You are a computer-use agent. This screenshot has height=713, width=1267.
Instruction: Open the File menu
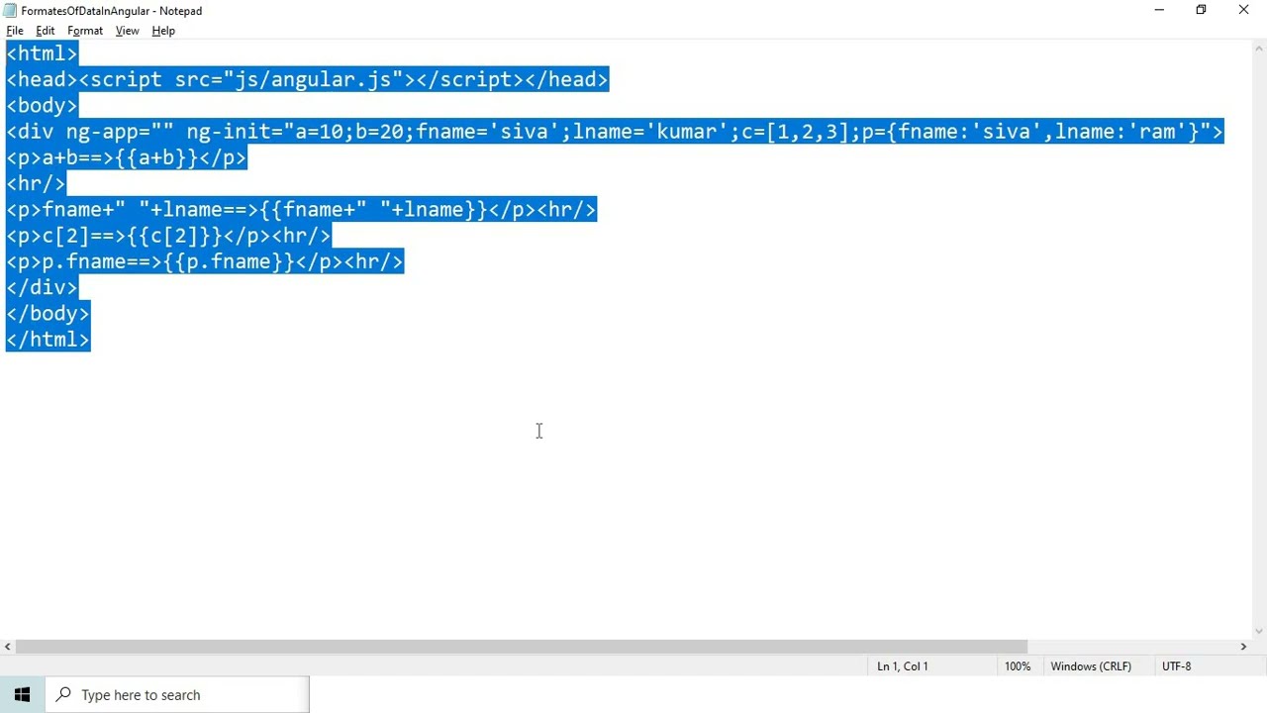(15, 31)
